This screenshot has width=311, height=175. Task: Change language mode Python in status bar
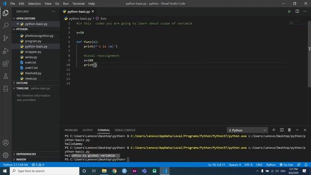(271, 165)
